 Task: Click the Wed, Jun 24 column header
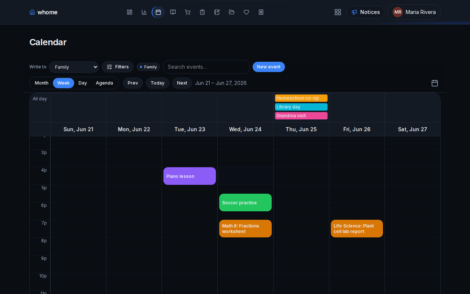tap(245, 129)
